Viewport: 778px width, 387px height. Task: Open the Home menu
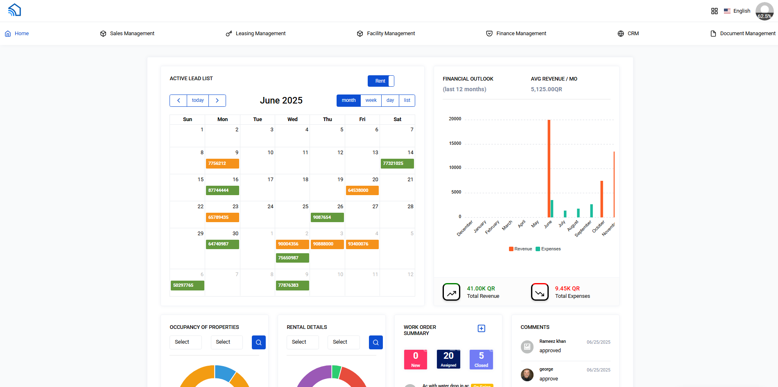point(17,34)
